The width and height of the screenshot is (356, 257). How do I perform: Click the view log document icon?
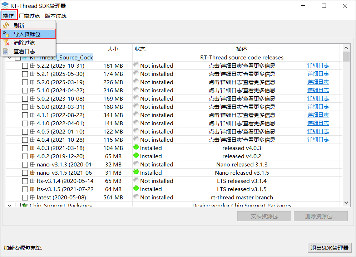pos(6,52)
